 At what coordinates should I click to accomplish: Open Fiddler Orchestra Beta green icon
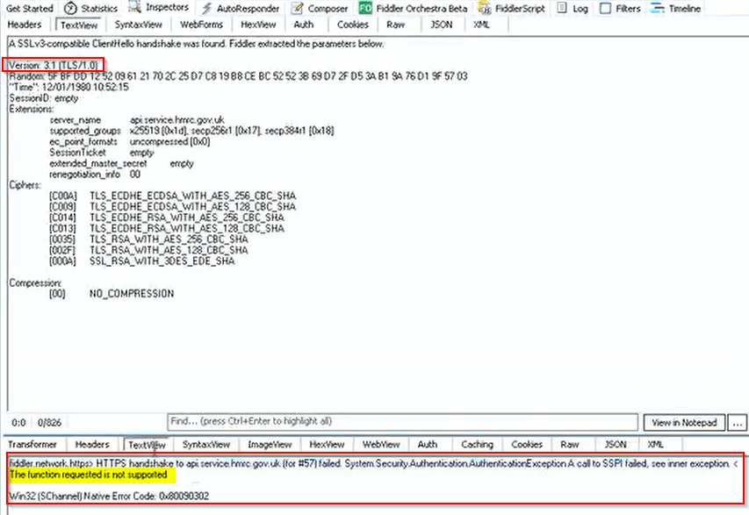[x=365, y=8]
